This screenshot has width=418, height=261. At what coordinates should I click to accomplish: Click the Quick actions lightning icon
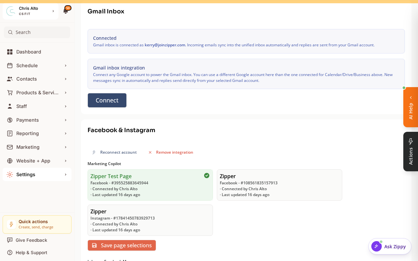pos(11,224)
